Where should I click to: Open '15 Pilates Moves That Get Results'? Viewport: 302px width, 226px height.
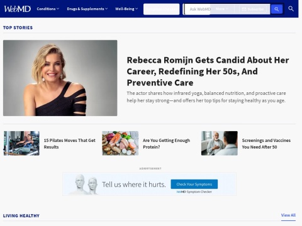[x=70, y=144]
